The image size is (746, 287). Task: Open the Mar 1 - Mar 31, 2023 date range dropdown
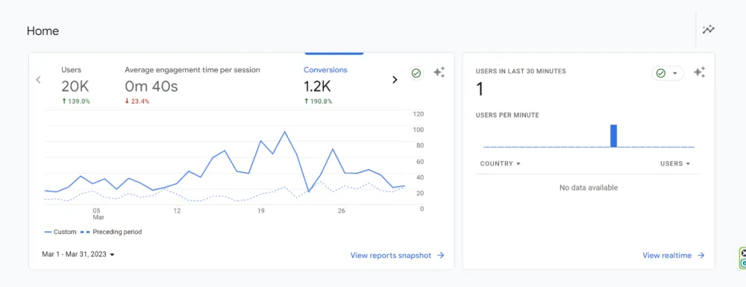(78, 255)
